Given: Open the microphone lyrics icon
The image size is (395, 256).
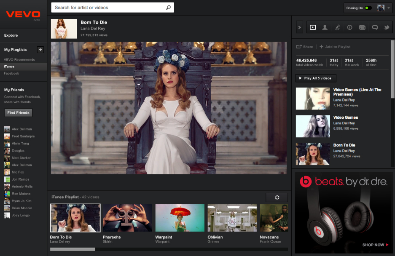Looking at the screenshot, I should click(337, 27).
